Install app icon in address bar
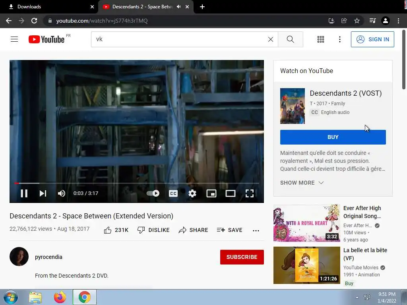 (331, 21)
